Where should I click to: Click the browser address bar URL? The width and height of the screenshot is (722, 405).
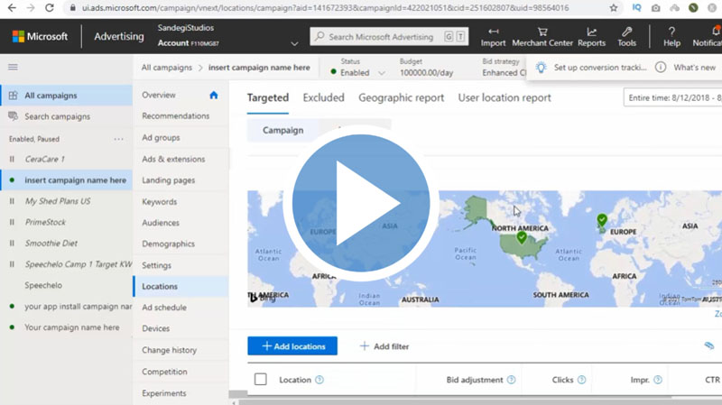(325, 8)
